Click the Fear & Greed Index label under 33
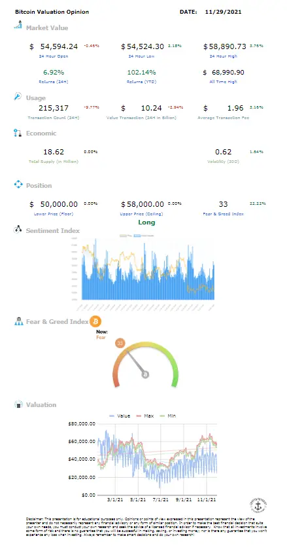This screenshot has width=287, height=551. tap(224, 213)
